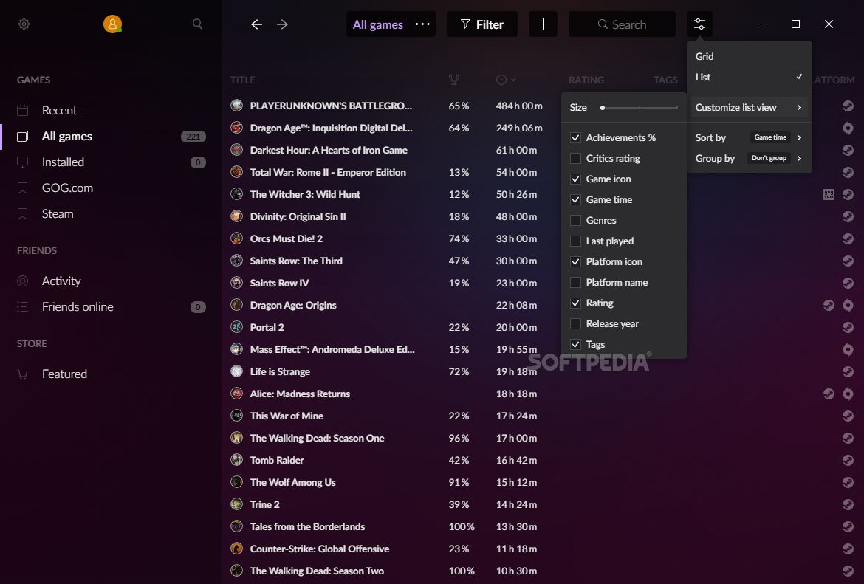Click the Trine 2 game icon

pos(236,504)
